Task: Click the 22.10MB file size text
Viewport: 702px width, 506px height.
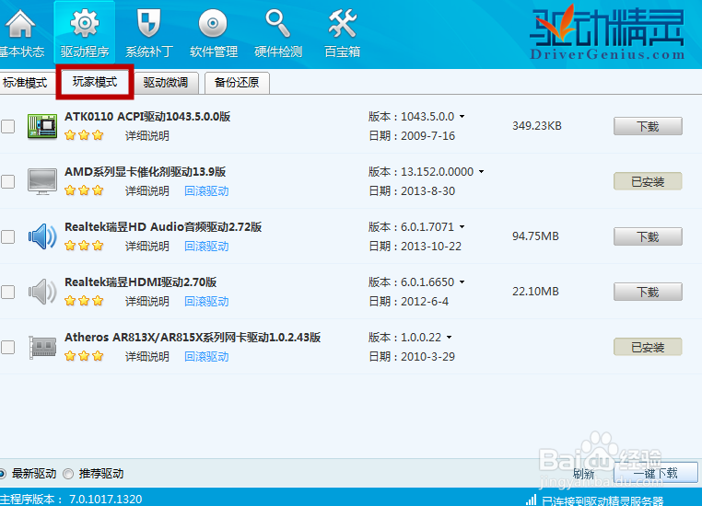Action: (x=535, y=292)
